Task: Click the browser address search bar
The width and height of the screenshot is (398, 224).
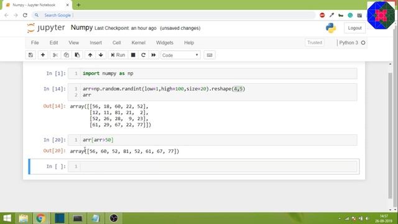Action: click(x=174, y=15)
